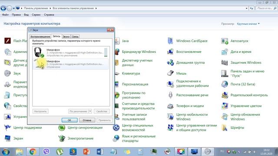Click the Подключения к удаленным рабочим link
Screen dimensions: 278x156
click(x=192, y=83)
